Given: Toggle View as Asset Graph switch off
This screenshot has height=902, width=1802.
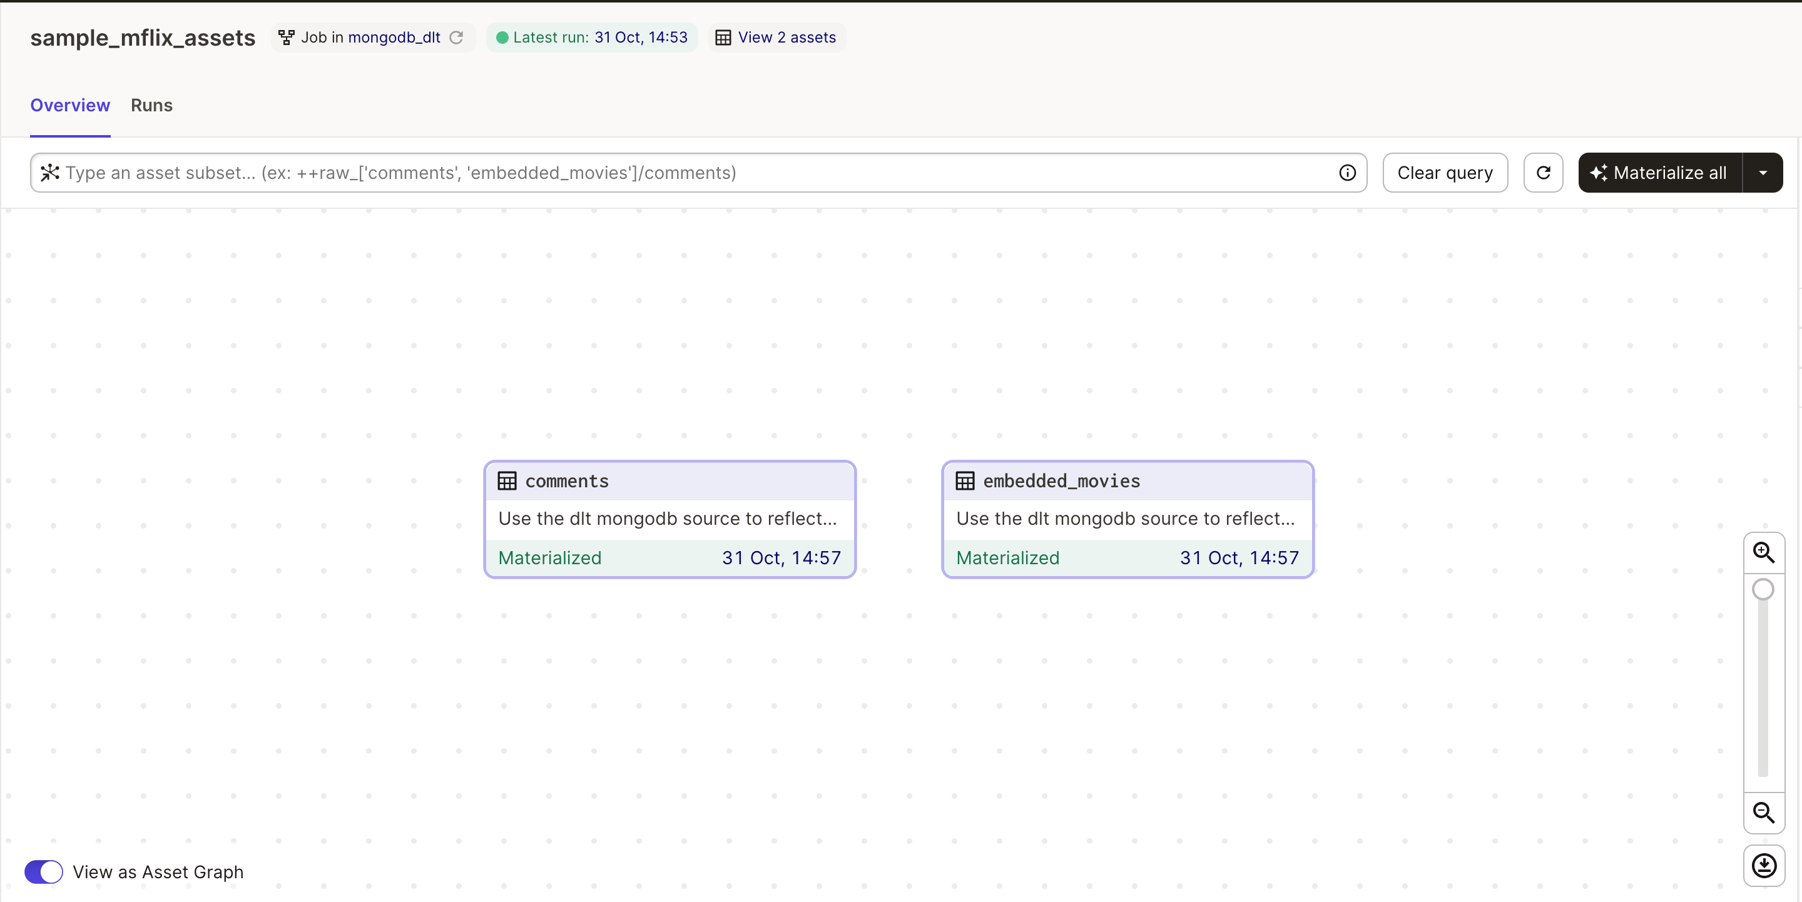Looking at the screenshot, I should tap(43, 872).
